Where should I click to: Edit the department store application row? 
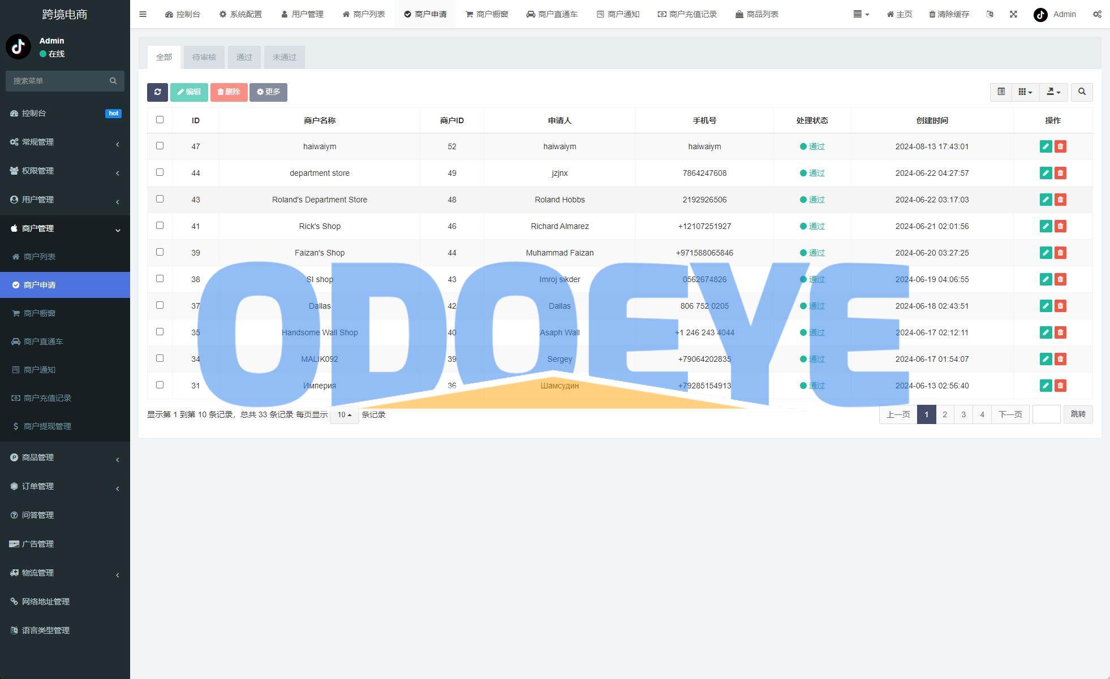[x=1046, y=173]
